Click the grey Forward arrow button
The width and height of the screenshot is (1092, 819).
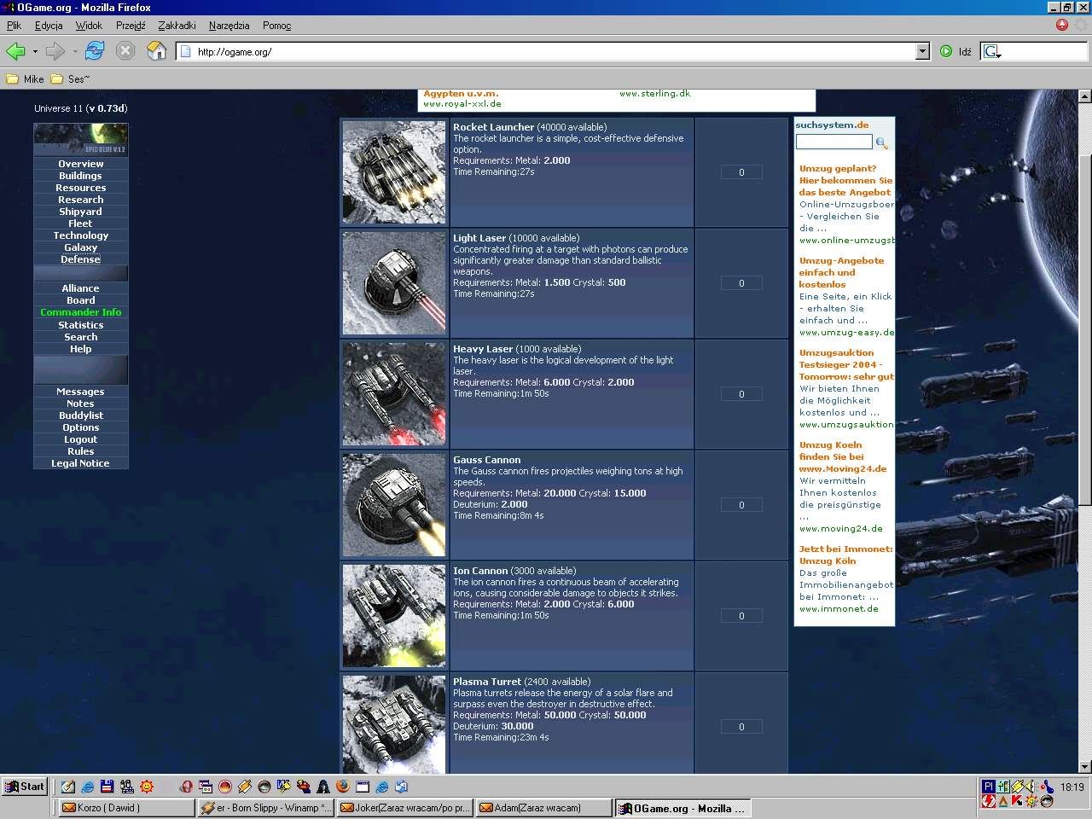[55, 51]
